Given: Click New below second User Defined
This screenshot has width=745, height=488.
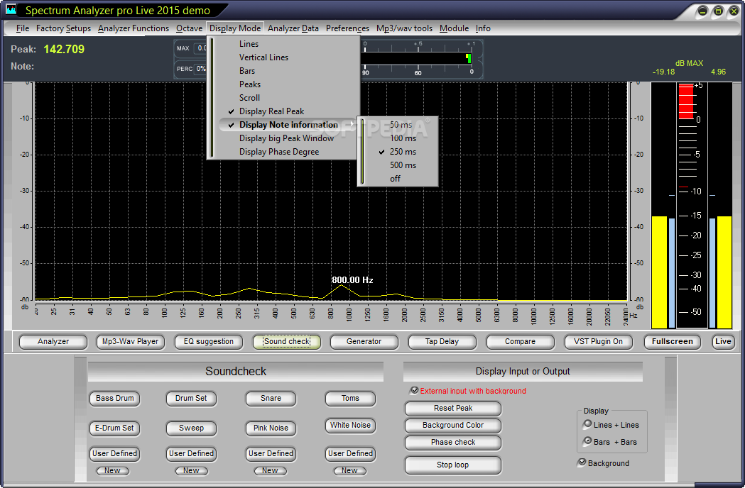Looking at the screenshot, I should (x=191, y=470).
